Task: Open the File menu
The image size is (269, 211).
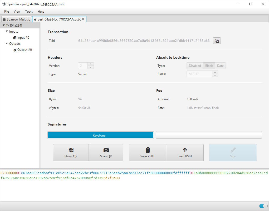Action: pyautogui.click(x=7, y=12)
